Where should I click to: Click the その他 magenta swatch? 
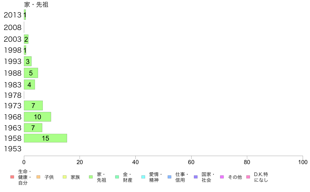click(222, 177)
